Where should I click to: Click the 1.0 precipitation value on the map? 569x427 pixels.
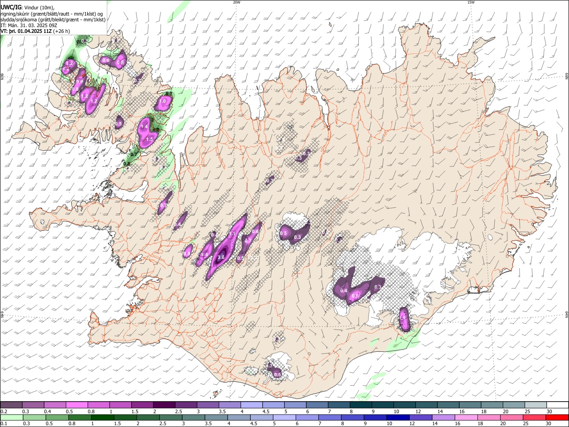tap(162, 101)
